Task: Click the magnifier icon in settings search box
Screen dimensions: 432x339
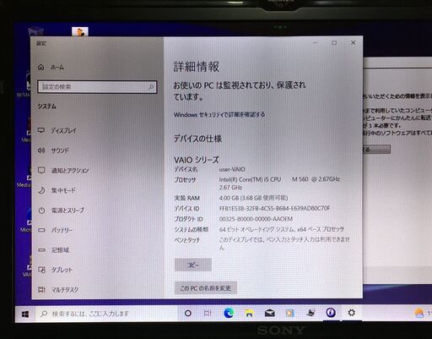Action: 151,87
